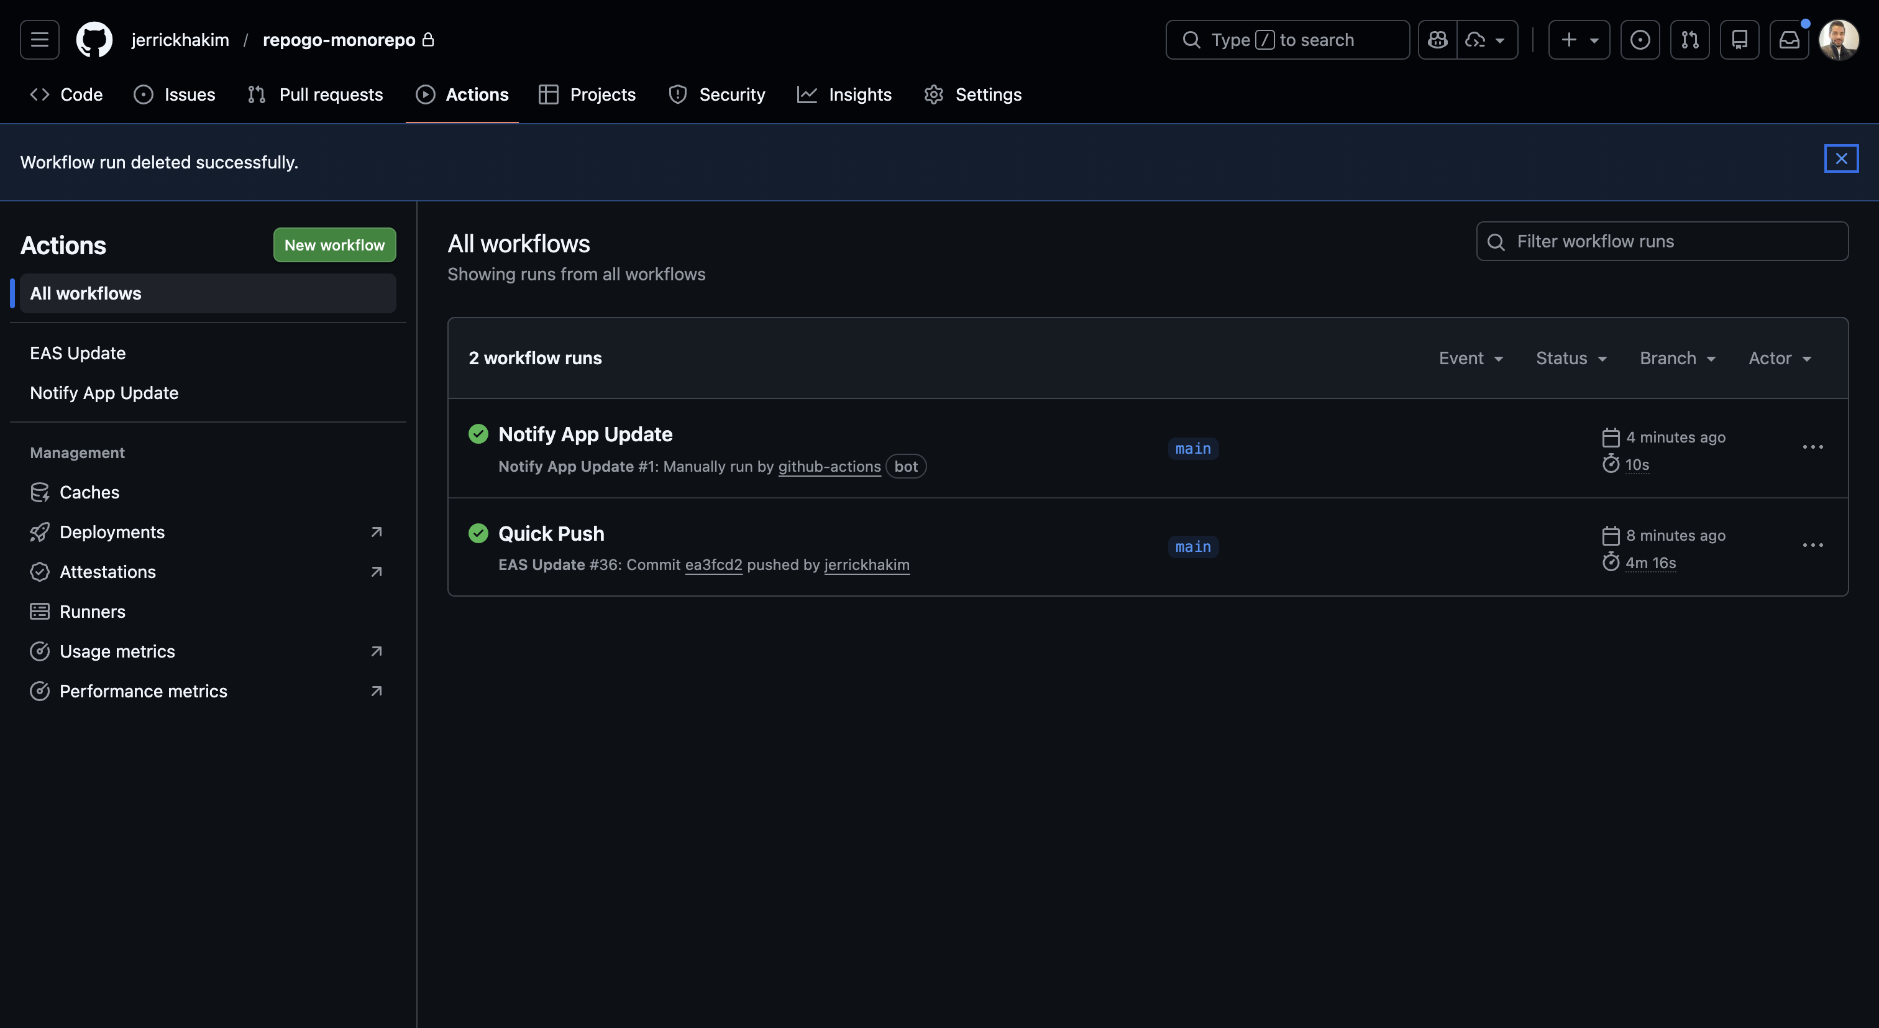The image size is (1879, 1028).
Task: Open the repositories icon in header
Action: pos(1739,39)
